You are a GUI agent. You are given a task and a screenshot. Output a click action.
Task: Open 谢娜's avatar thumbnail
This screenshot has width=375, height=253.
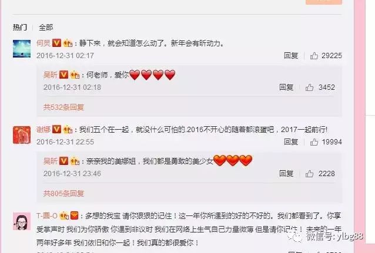click(x=22, y=135)
